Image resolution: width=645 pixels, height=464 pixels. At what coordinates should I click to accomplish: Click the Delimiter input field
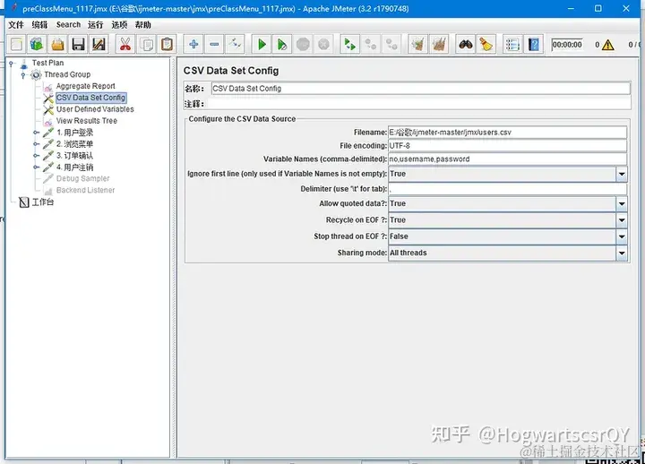coord(508,189)
